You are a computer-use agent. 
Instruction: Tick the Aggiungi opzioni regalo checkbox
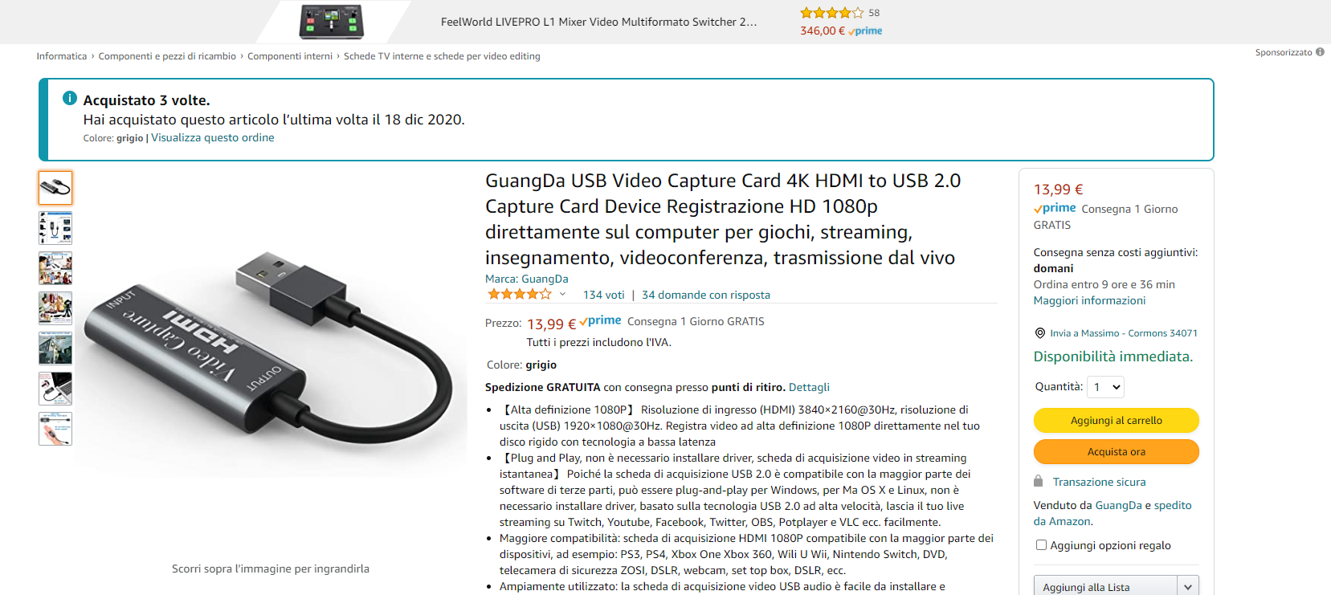coord(1041,544)
